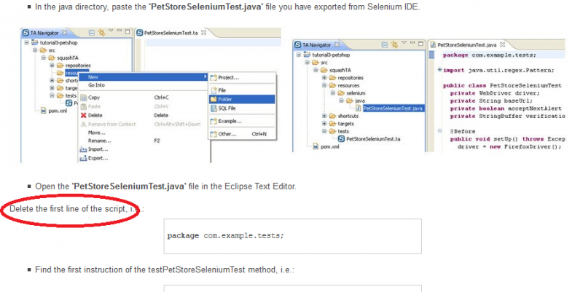Switch to the PetStoreSeleniumTest.ta editor tab
The width and height of the screenshot is (583, 295).
172,34
